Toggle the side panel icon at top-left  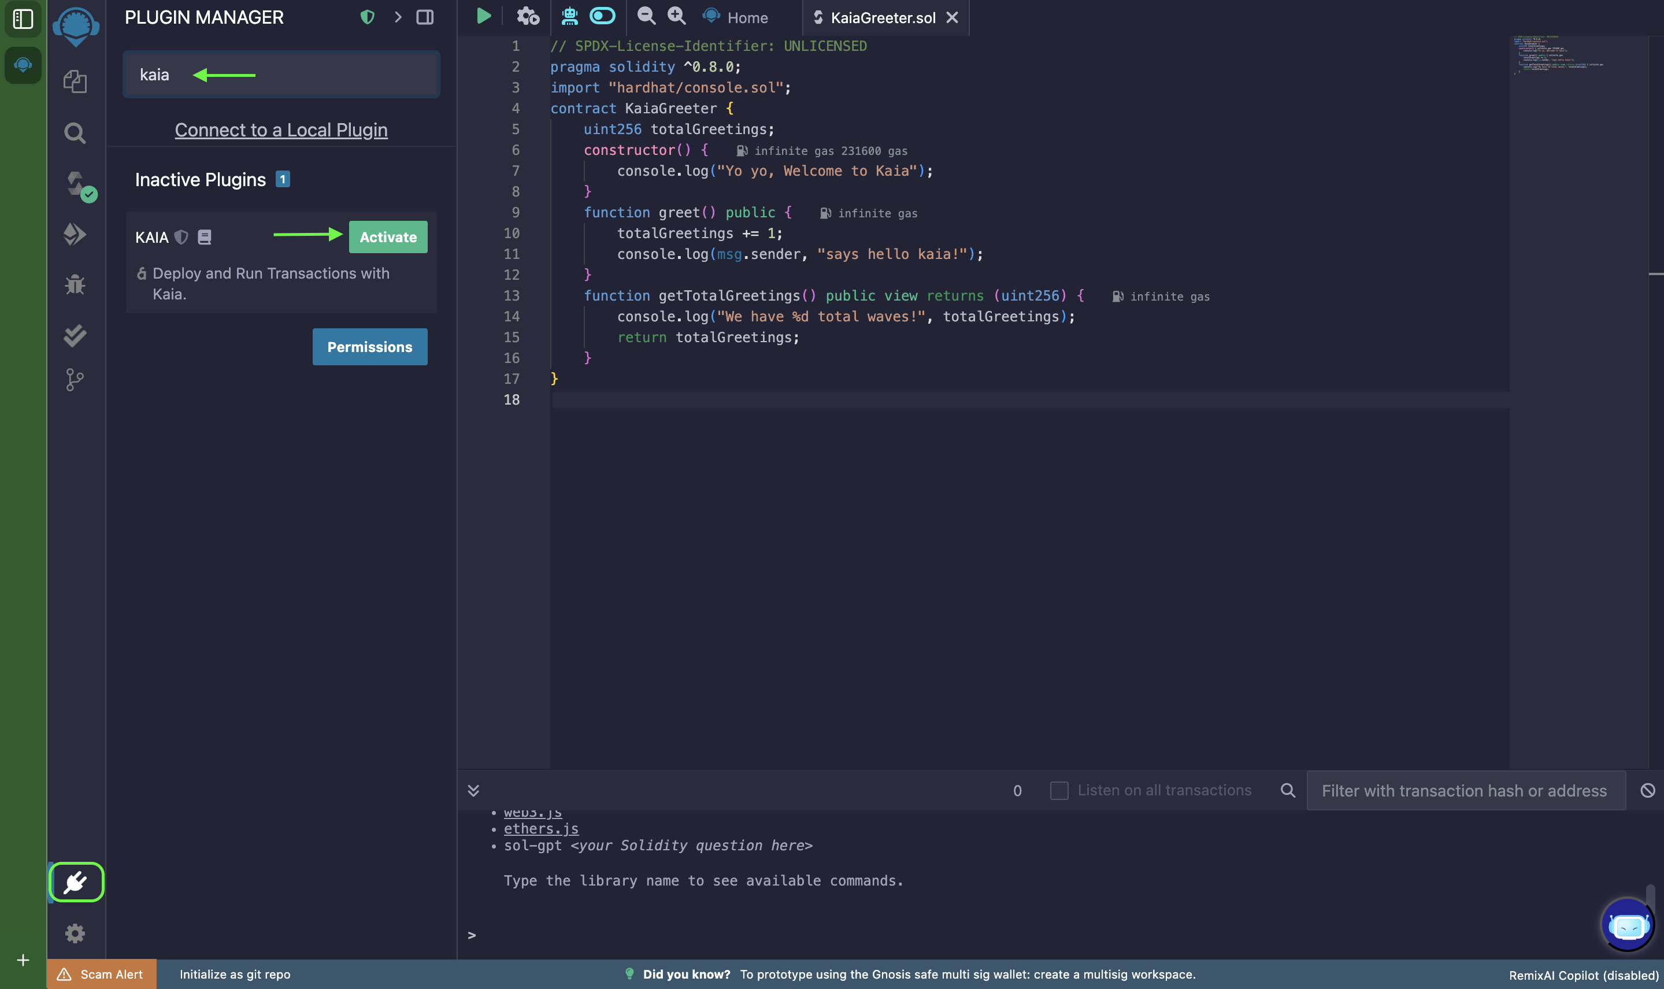pos(23,18)
